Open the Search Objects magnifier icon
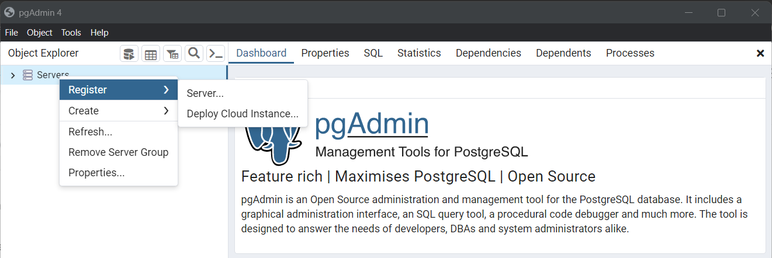Screen dimensions: 772x258 tap(194, 54)
